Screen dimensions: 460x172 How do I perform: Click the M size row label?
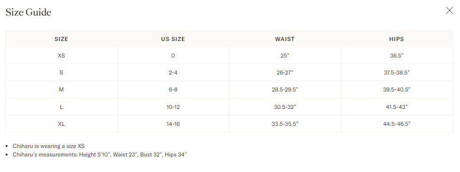[61, 90]
